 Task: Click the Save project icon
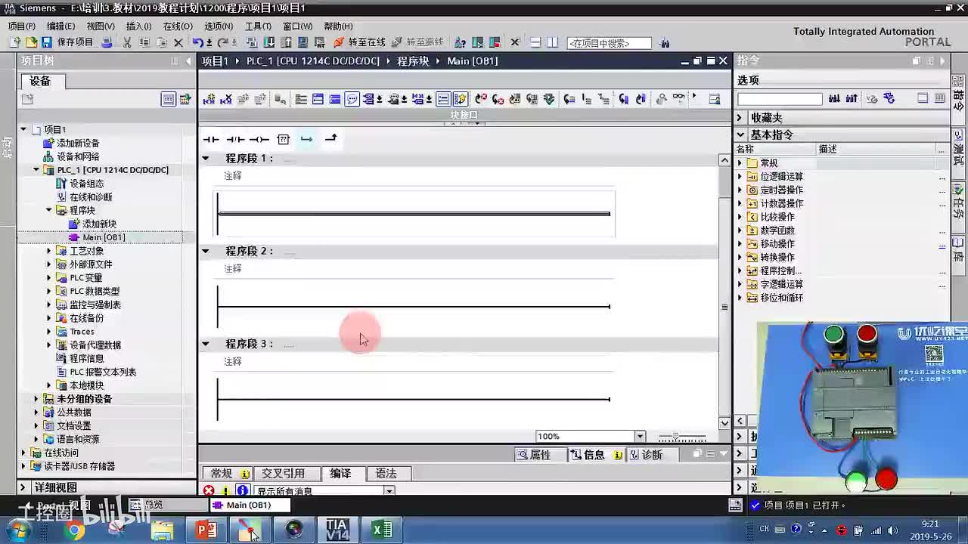pos(47,42)
